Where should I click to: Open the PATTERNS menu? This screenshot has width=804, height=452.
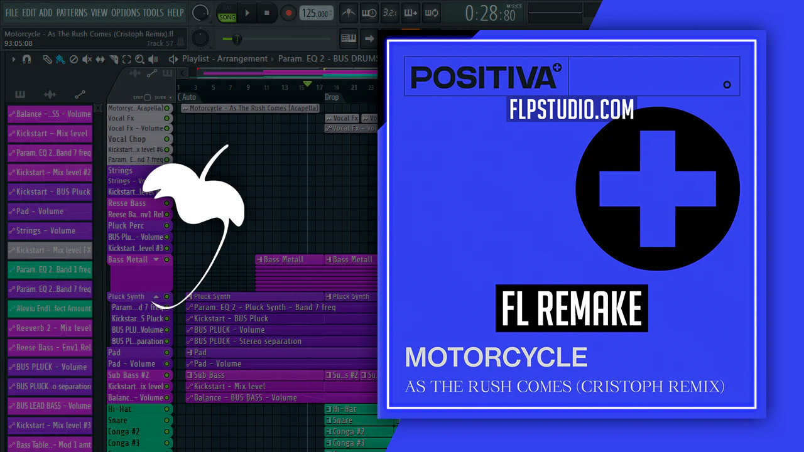point(72,13)
